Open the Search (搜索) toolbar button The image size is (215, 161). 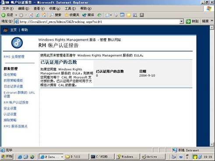(x=55, y=15)
